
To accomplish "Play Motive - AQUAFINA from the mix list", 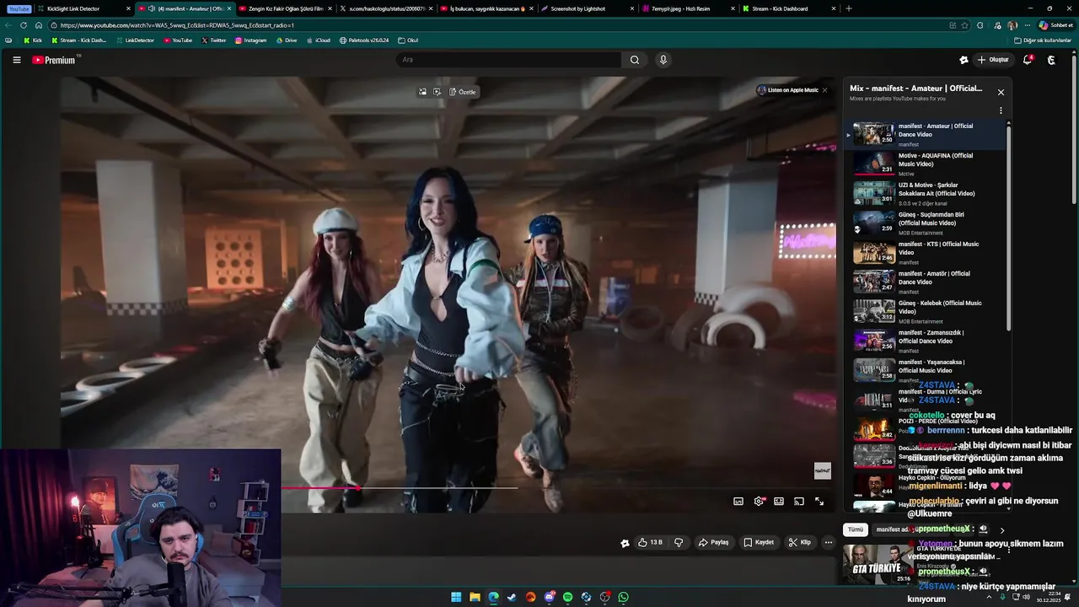I will (926, 164).
